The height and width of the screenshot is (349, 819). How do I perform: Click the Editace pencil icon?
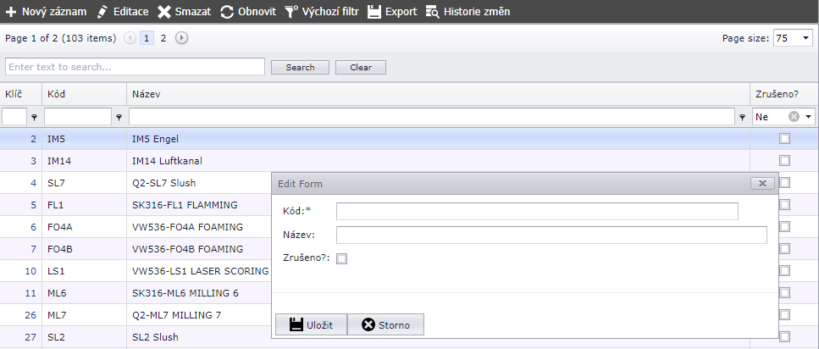tap(103, 12)
